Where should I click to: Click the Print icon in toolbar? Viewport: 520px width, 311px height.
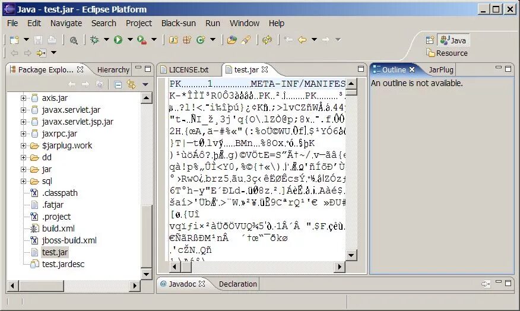(52, 40)
